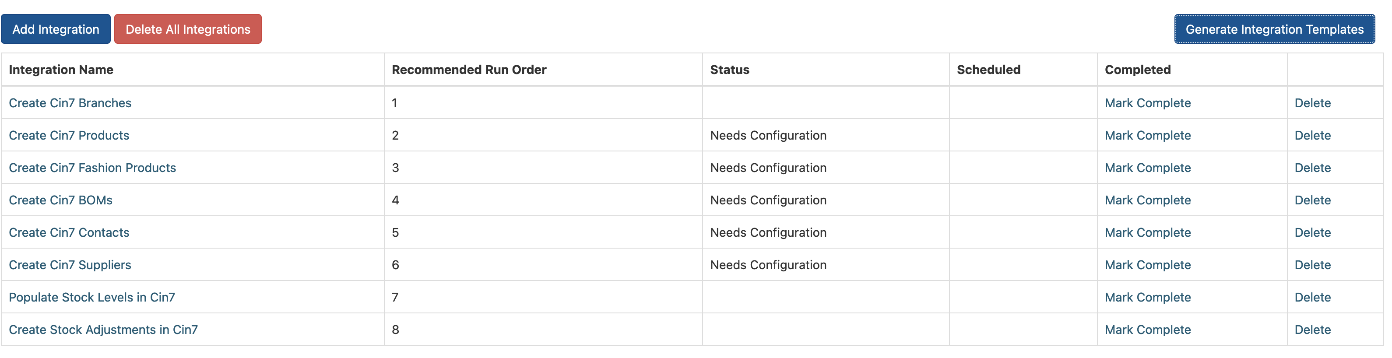This screenshot has width=1392, height=358.
Task: Click Delete All Integrations
Action: coord(187,28)
